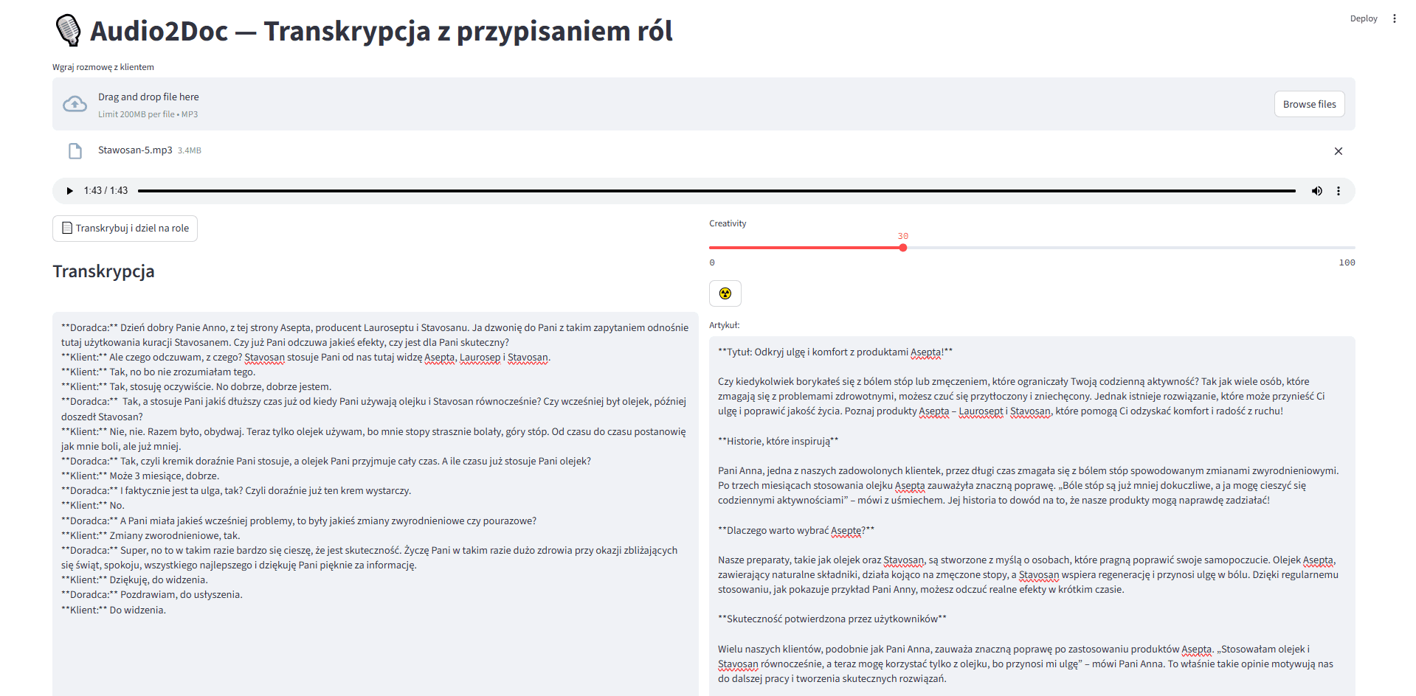
Task: Click the cloud upload icon in the drop zone
Action: [x=75, y=103]
